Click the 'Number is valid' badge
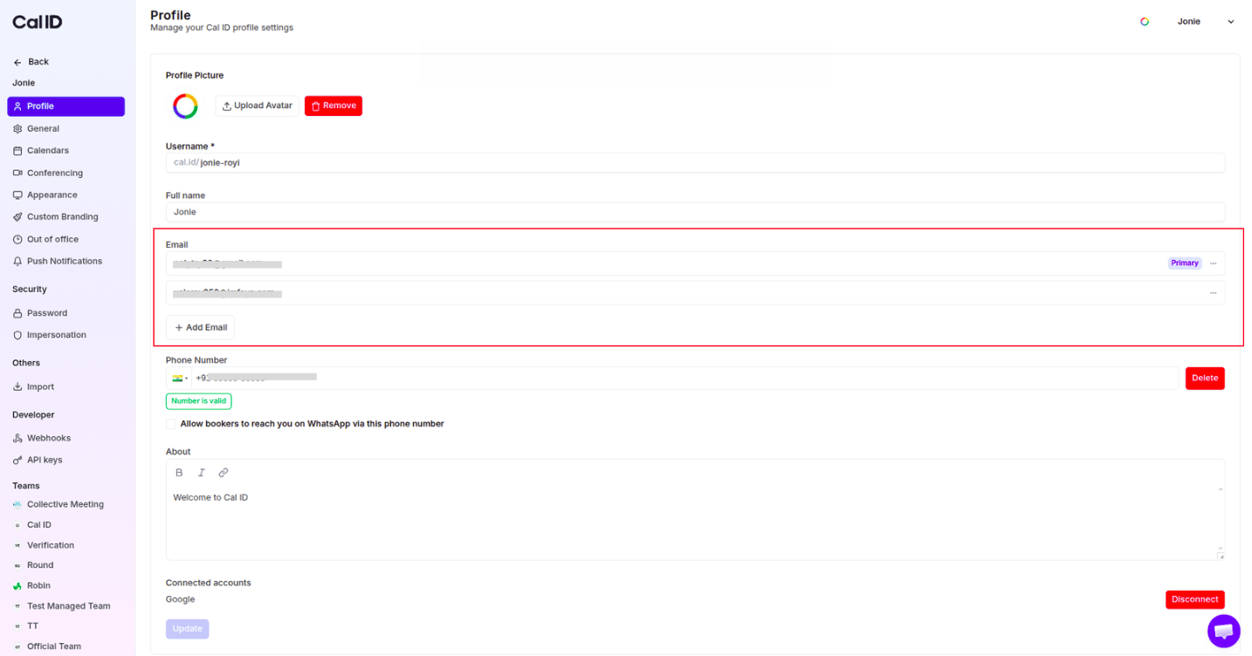 (199, 401)
